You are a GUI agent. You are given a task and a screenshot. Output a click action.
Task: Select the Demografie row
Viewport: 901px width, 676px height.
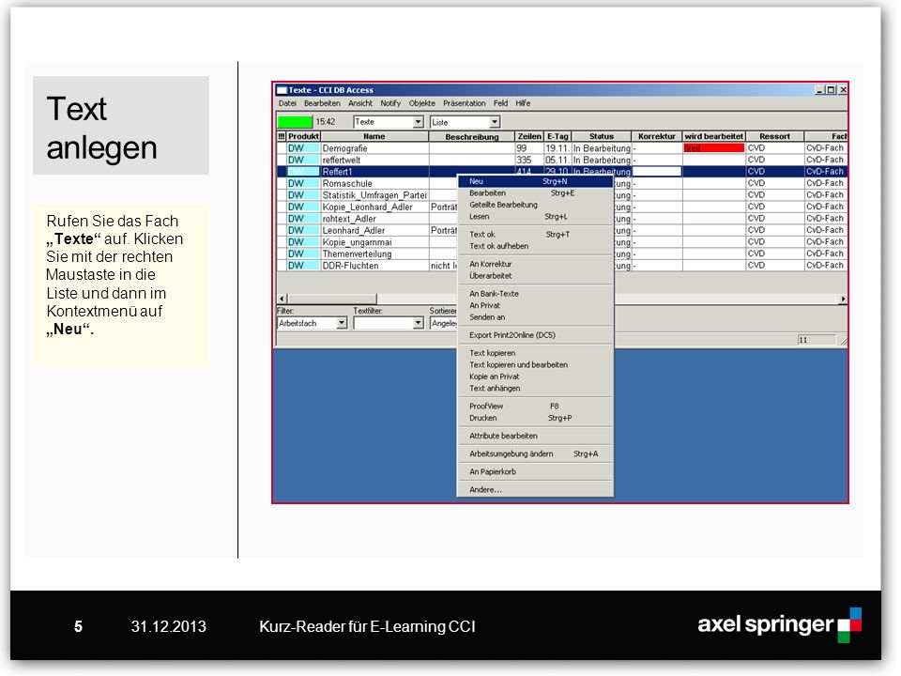pos(562,148)
